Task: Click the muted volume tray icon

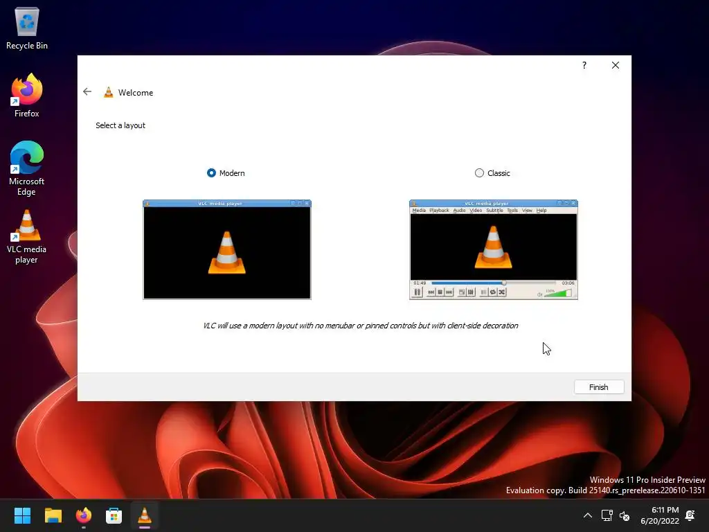Action: 625,515
